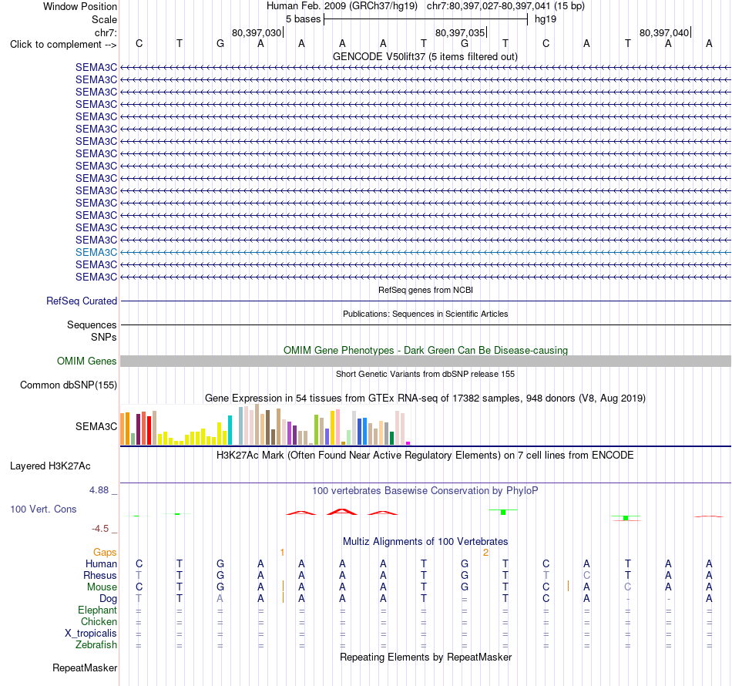The width and height of the screenshot is (732, 686).
Task: Click the magenta bar ending the GTEx chart
Action: tap(408, 443)
